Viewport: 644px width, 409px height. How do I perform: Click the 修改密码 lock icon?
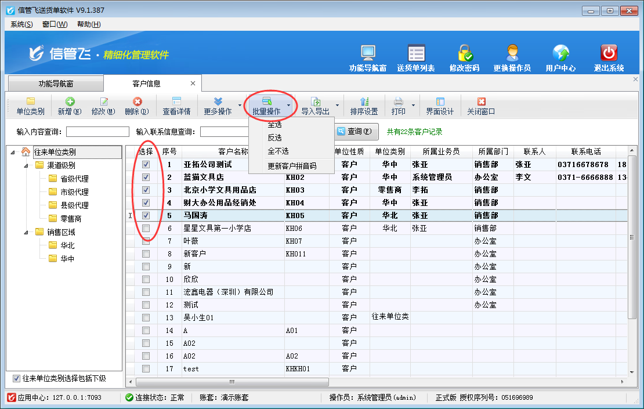pyautogui.click(x=464, y=53)
